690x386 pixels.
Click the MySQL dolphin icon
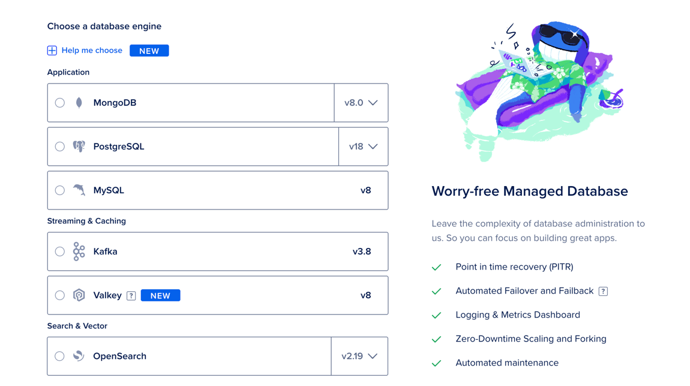point(78,190)
